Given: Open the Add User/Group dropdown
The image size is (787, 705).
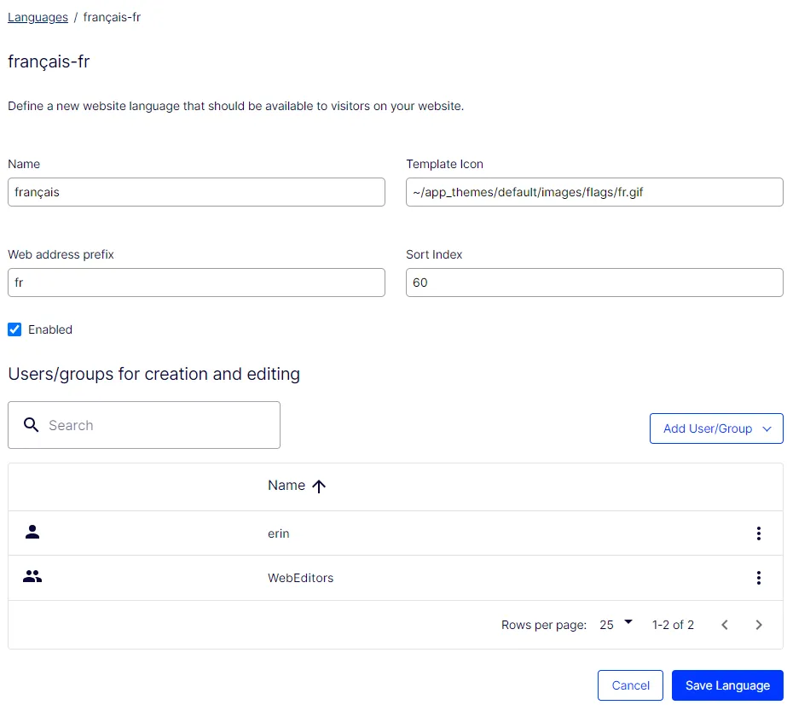Looking at the screenshot, I should [716, 428].
